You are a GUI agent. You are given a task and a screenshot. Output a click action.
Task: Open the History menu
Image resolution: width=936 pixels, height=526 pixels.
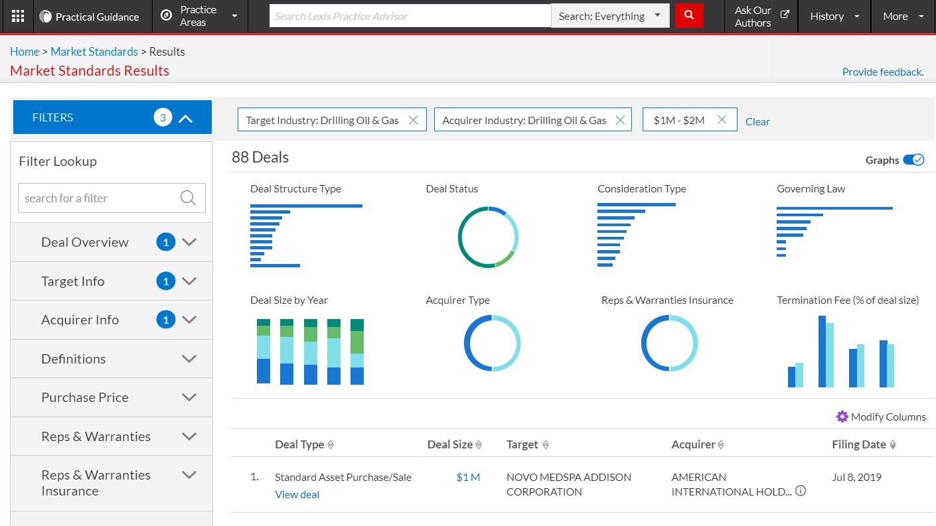834,17
